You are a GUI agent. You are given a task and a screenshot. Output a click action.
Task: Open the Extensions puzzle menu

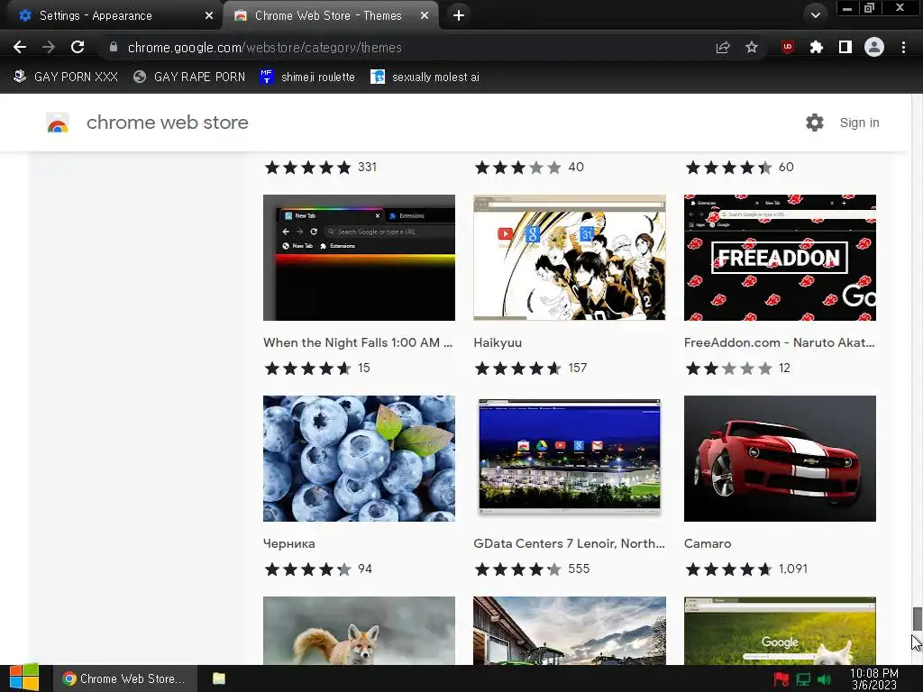[x=817, y=47]
